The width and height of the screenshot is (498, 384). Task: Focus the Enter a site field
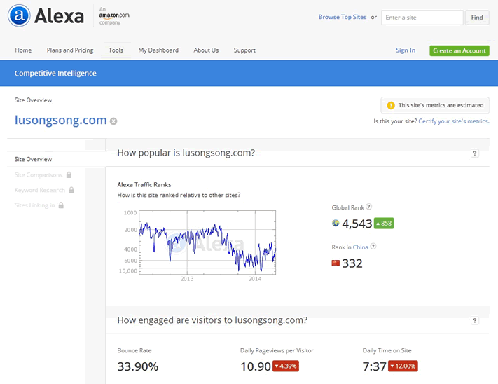pyautogui.click(x=422, y=18)
